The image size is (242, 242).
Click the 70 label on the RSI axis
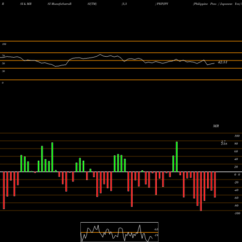[3, 56]
